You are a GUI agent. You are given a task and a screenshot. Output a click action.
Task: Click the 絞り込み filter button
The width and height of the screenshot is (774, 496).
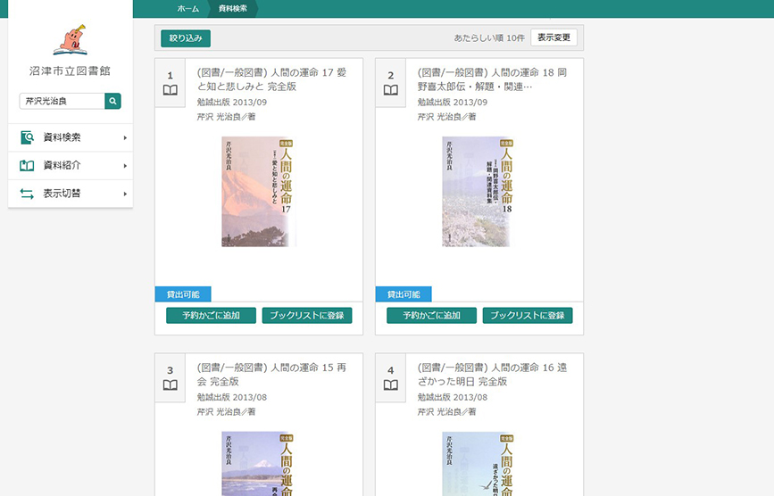pyautogui.click(x=186, y=38)
